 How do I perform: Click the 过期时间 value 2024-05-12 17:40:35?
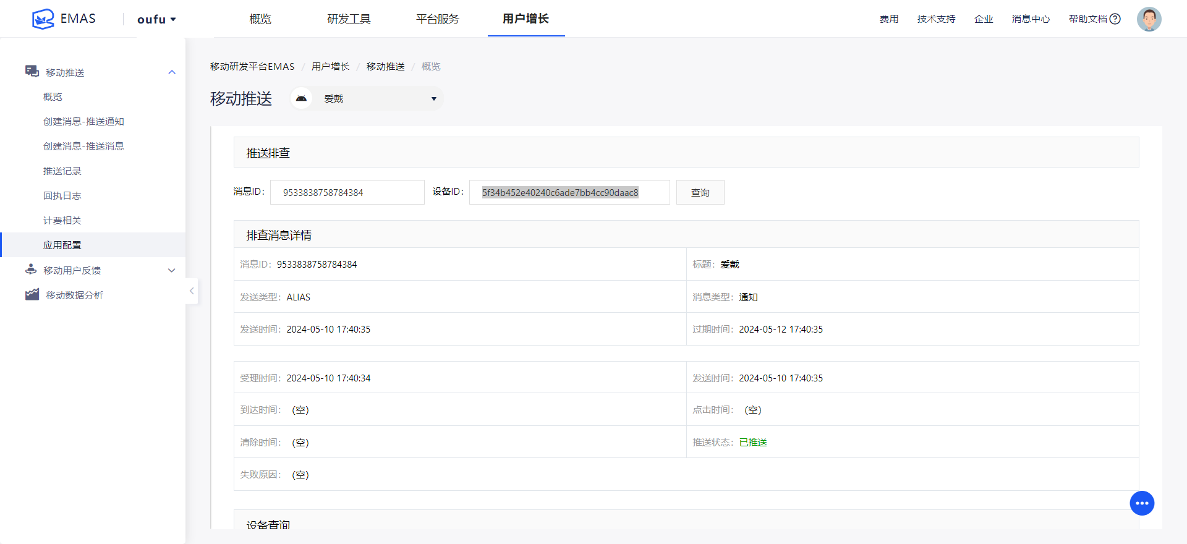coord(781,329)
